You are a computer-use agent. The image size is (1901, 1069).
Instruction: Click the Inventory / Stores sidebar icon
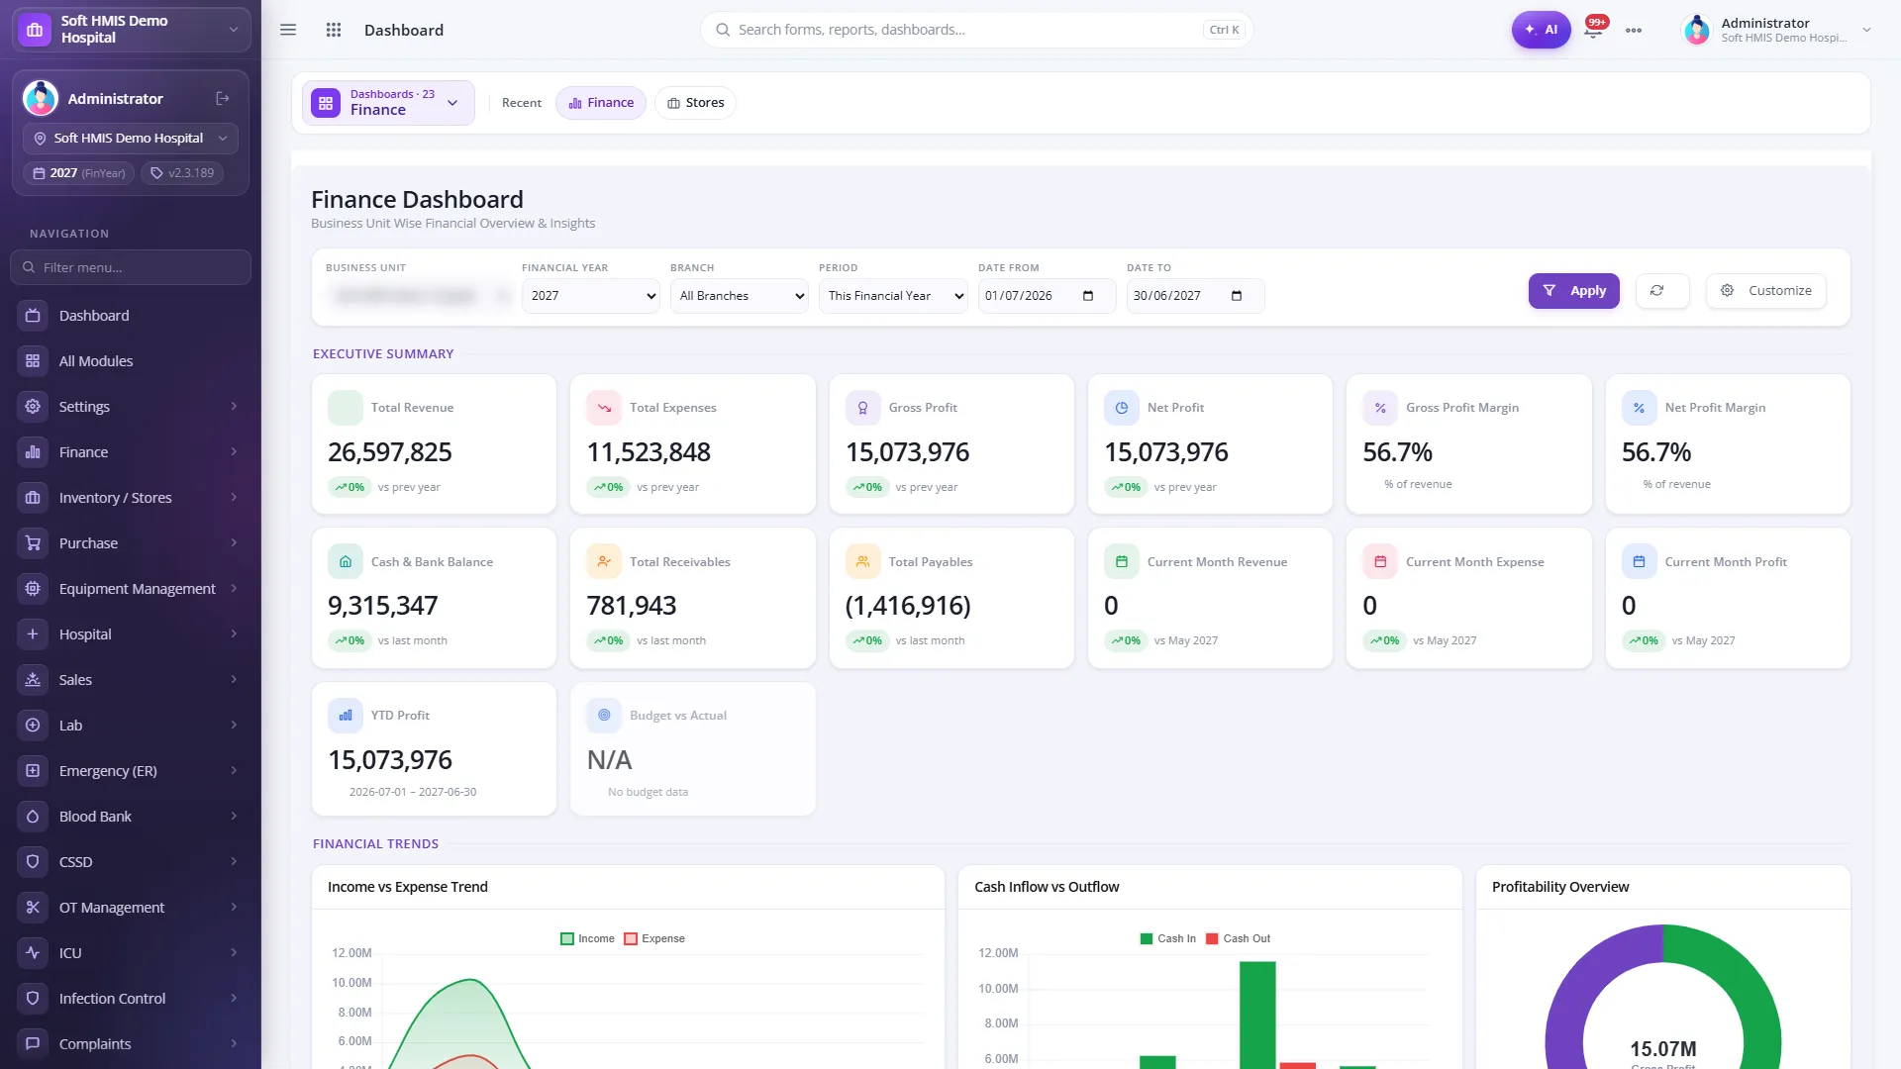click(x=33, y=498)
